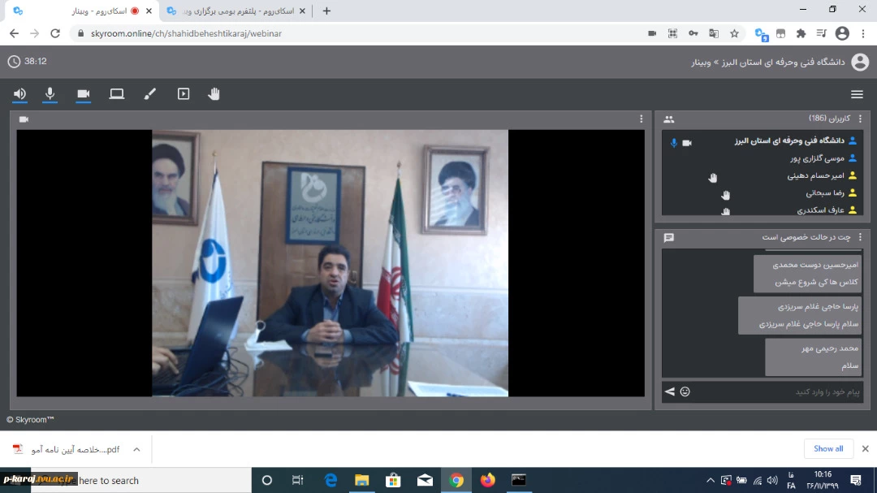Viewport: 877px width, 493px height.
Task: Expand download item options chevron
Action: [x=136, y=449]
